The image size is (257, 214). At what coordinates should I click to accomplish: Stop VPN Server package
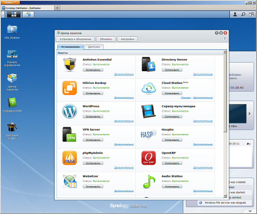click(93, 140)
